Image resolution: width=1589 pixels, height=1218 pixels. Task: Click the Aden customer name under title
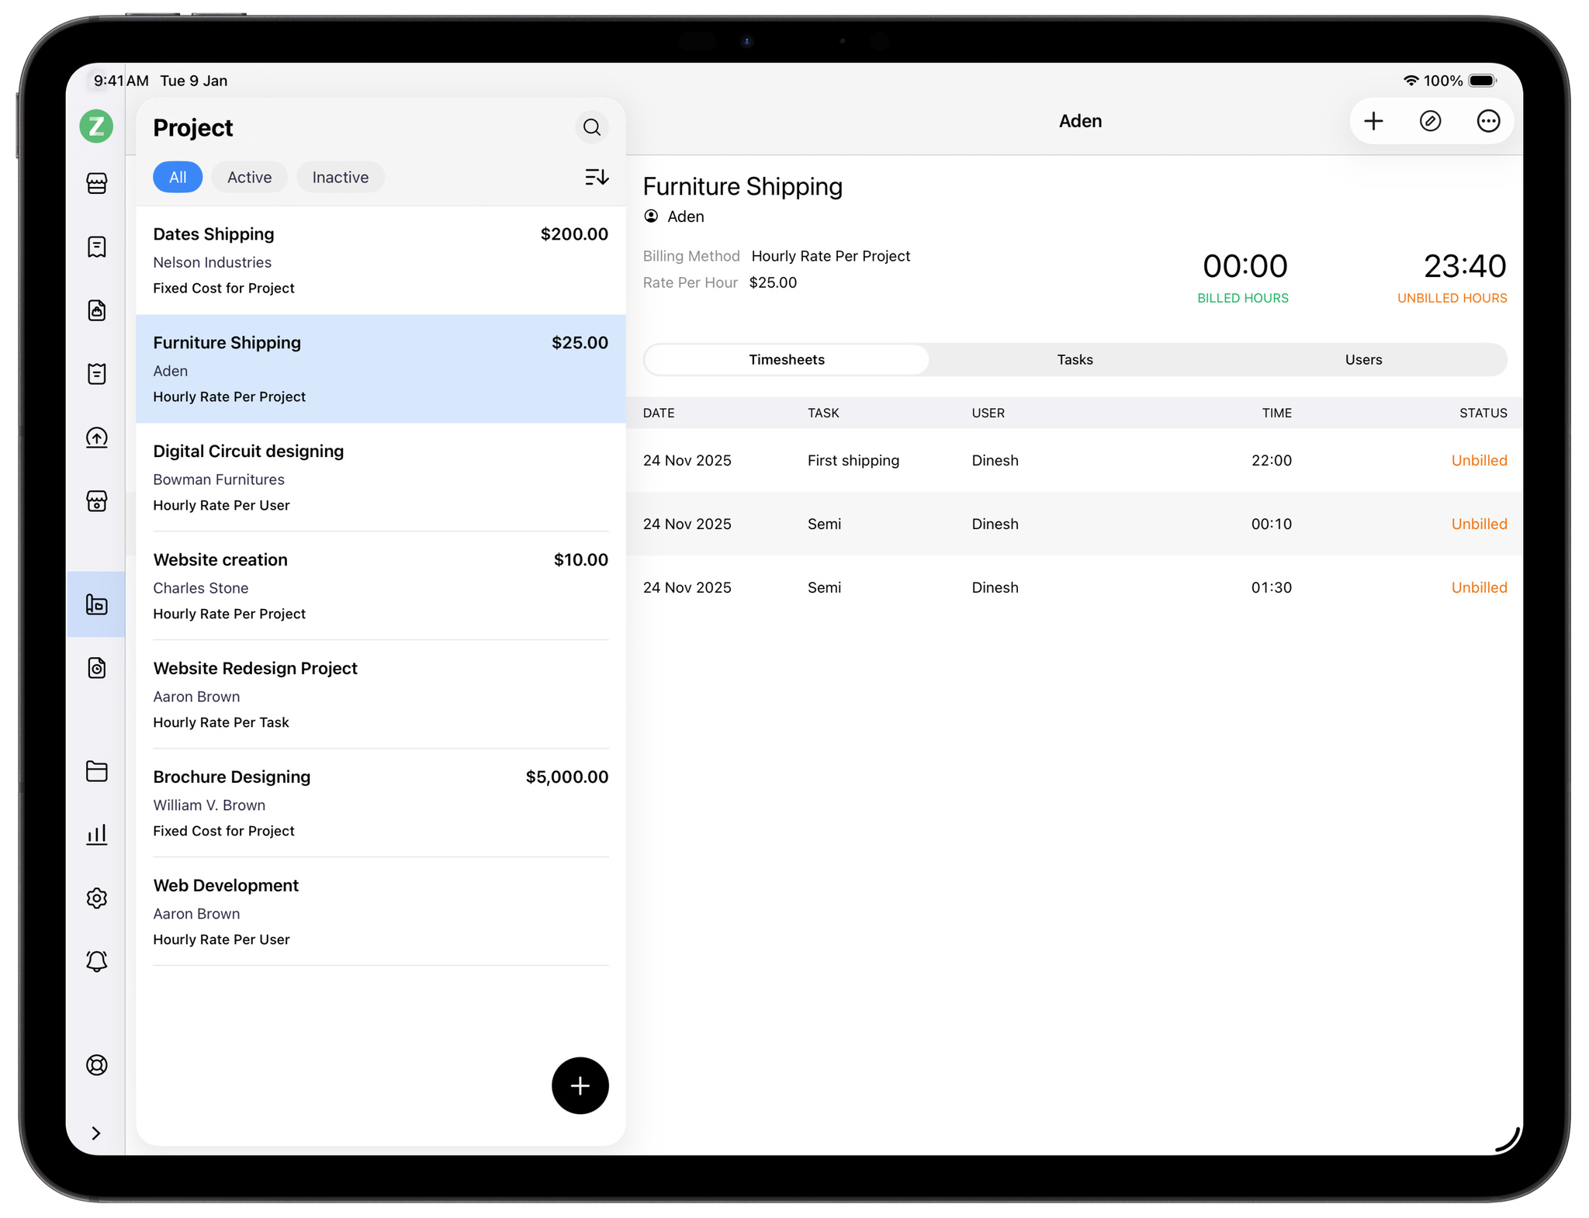(685, 216)
